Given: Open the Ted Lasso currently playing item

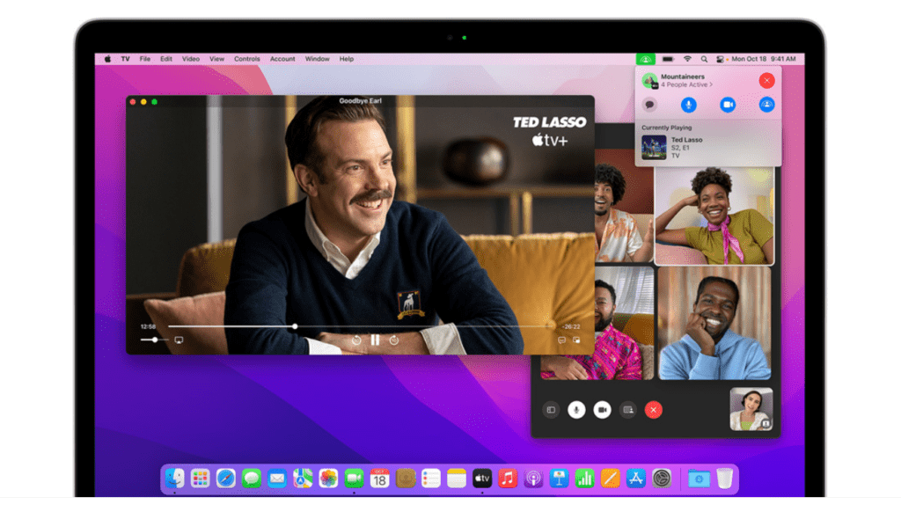Looking at the screenshot, I should click(708, 147).
